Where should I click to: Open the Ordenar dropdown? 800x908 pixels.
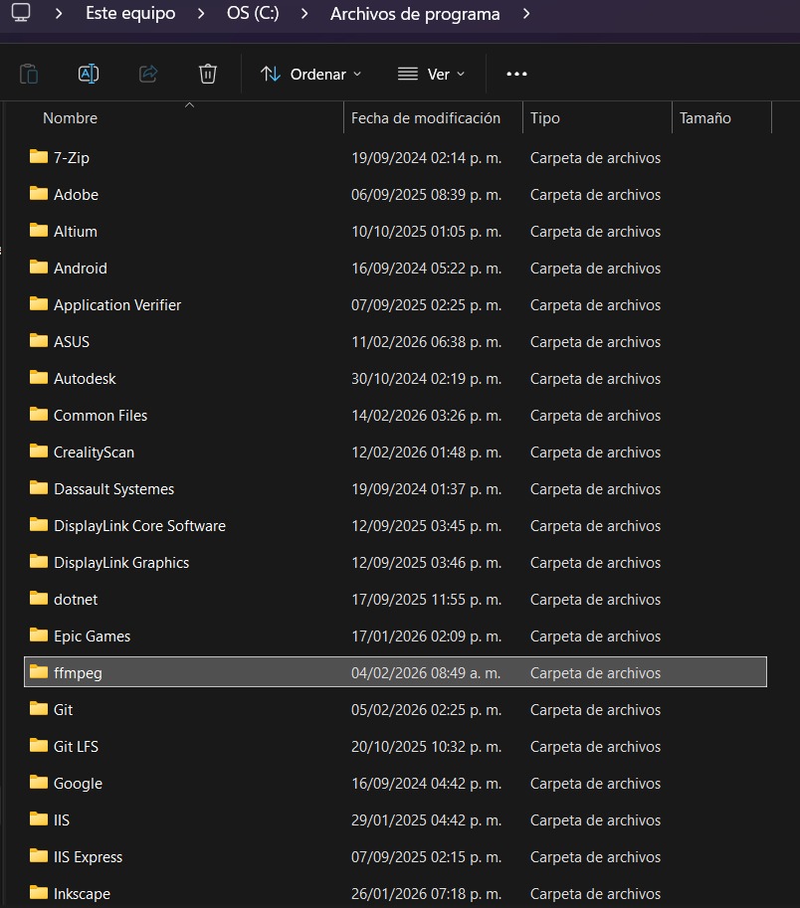tap(309, 73)
